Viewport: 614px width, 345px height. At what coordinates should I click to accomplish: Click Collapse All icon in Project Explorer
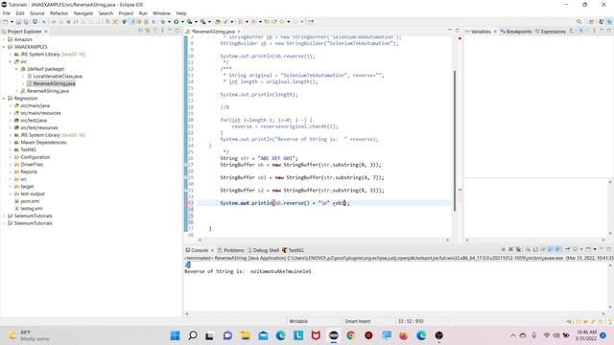141,31
